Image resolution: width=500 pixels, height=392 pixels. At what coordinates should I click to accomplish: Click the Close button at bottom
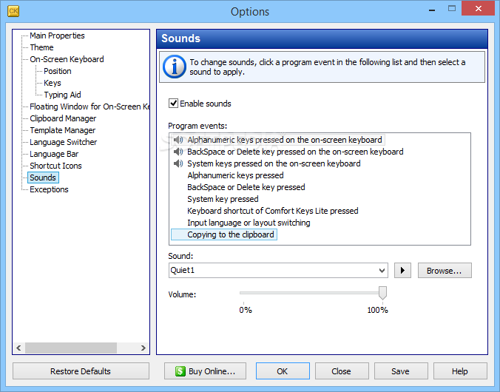click(342, 371)
